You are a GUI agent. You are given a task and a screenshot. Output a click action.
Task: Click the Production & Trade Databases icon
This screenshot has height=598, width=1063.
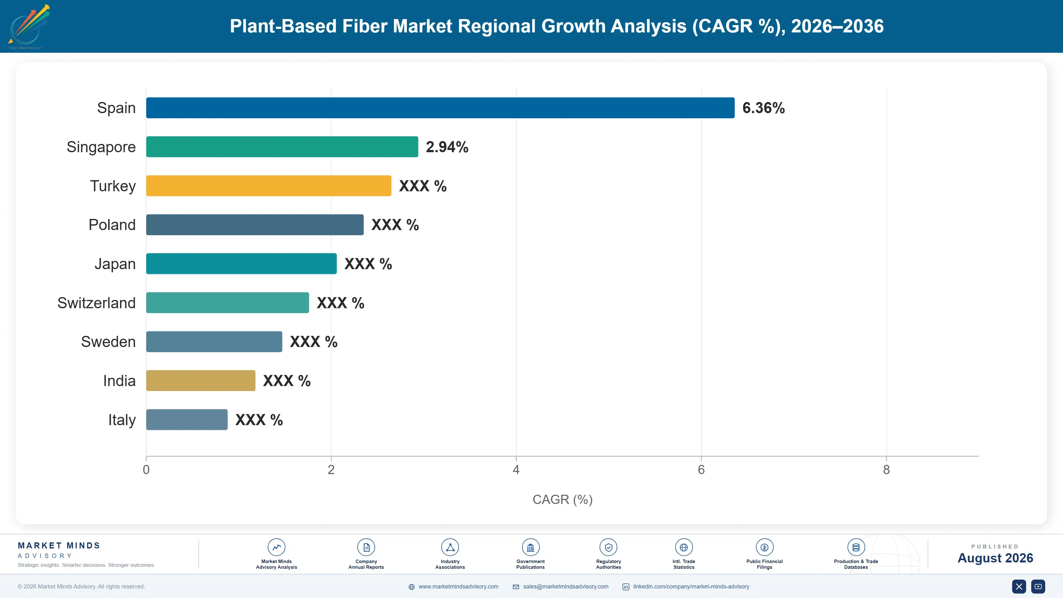tap(856, 547)
